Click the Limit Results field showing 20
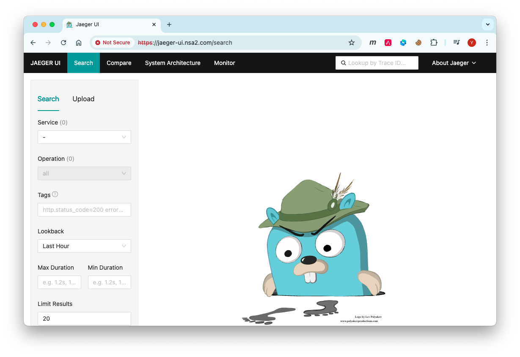The image size is (520, 357). point(84,319)
